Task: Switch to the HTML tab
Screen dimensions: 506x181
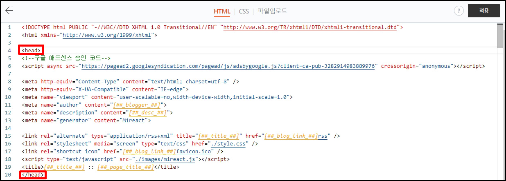Action: click(222, 11)
